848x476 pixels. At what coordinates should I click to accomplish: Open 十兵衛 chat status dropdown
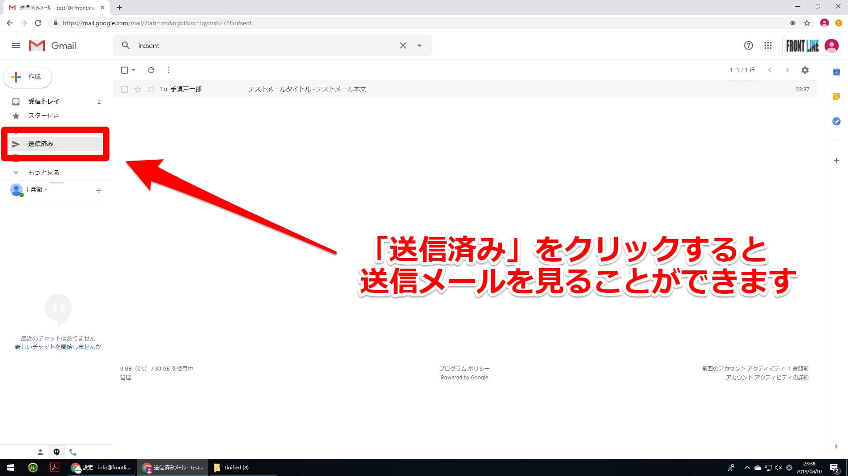36,190
